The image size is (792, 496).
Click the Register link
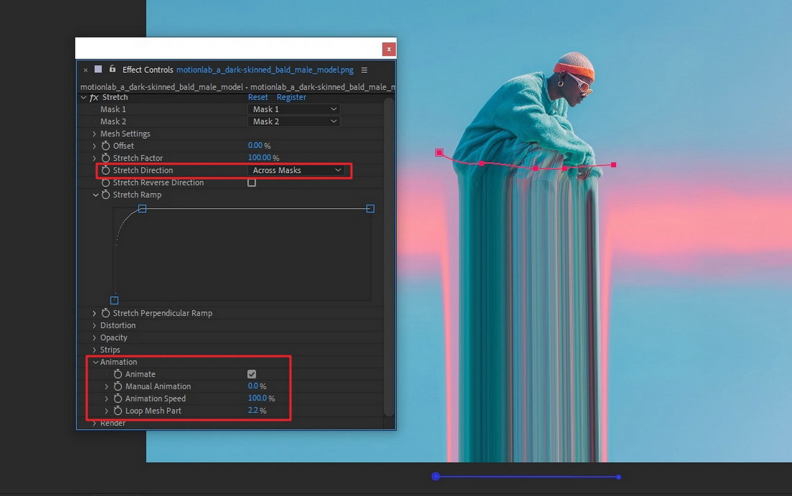(x=291, y=97)
